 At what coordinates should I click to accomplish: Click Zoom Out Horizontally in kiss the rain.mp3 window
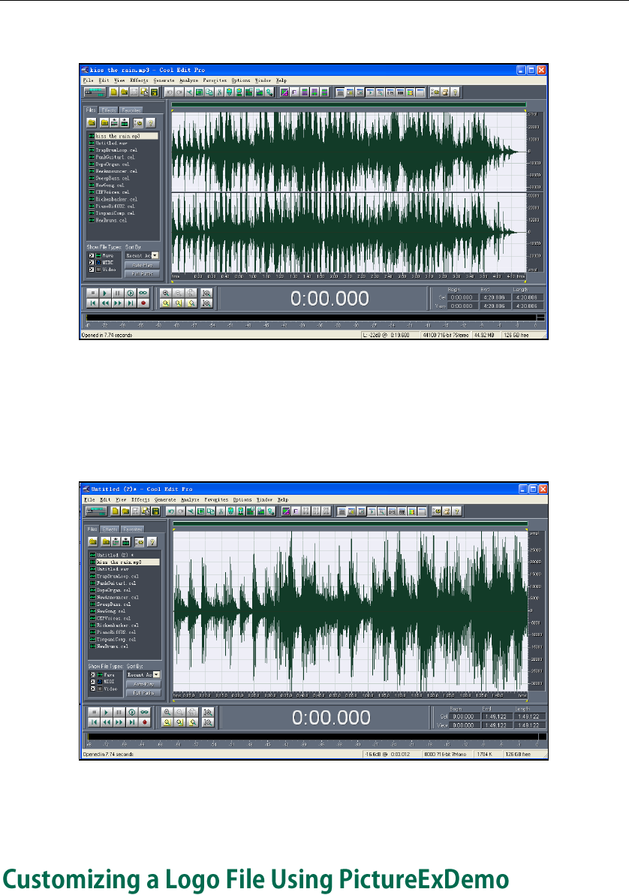[178, 293]
